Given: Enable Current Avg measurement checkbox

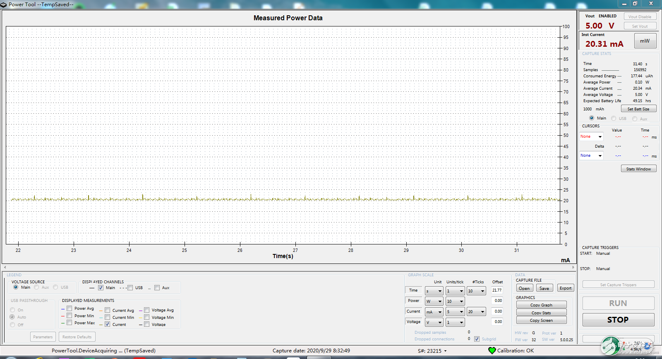Looking at the screenshot, I should click(x=107, y=310).
